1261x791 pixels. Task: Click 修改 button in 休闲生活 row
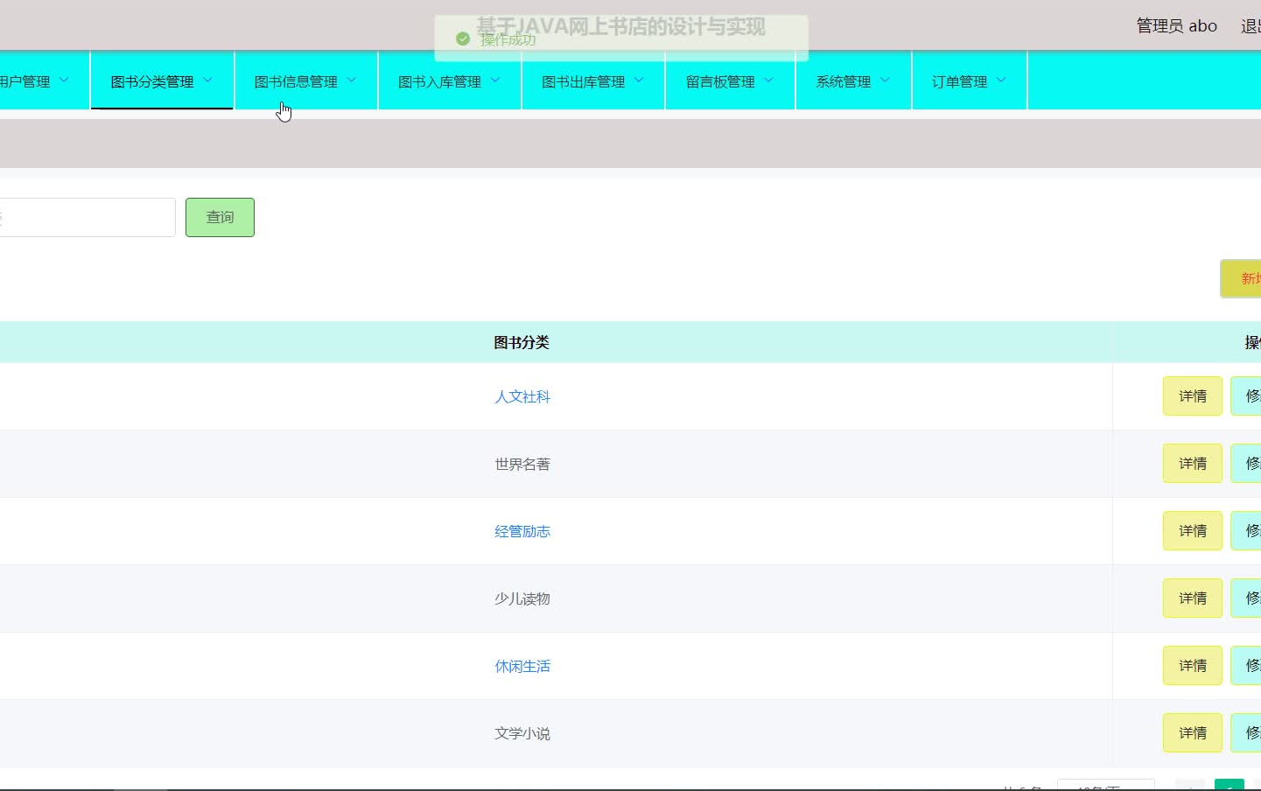1246,666
